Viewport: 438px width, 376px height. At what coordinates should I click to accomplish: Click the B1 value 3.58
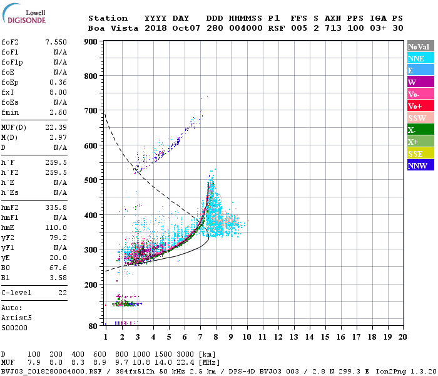58,278
